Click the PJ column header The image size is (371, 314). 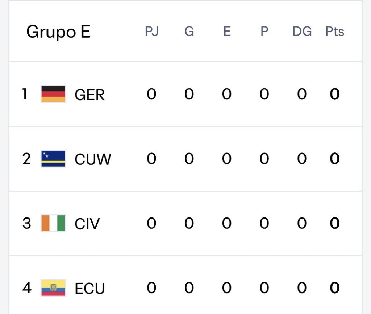coord(151,32)
